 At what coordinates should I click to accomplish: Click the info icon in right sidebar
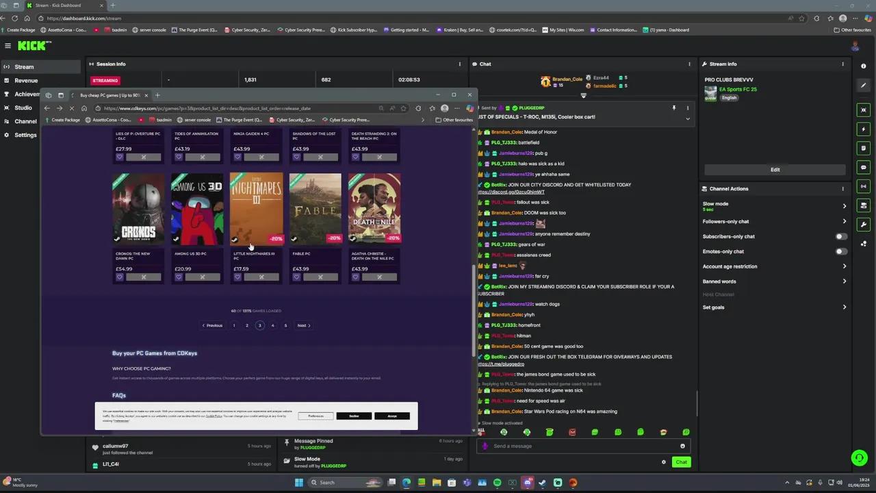coord(863,66)
